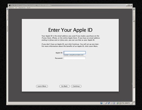Screen dimensions: 142x110
Task: Click the VirtualBox window title bar icon
Action: pyautogui.click(x=9, y=5)
